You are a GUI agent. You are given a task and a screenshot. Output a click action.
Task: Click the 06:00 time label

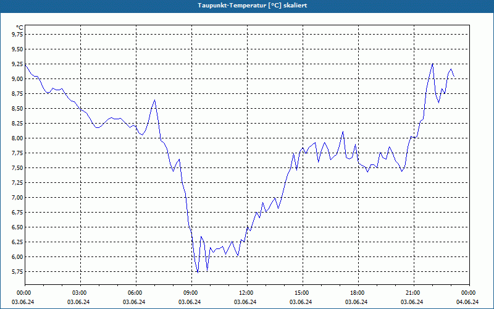(x=134, y=293)
